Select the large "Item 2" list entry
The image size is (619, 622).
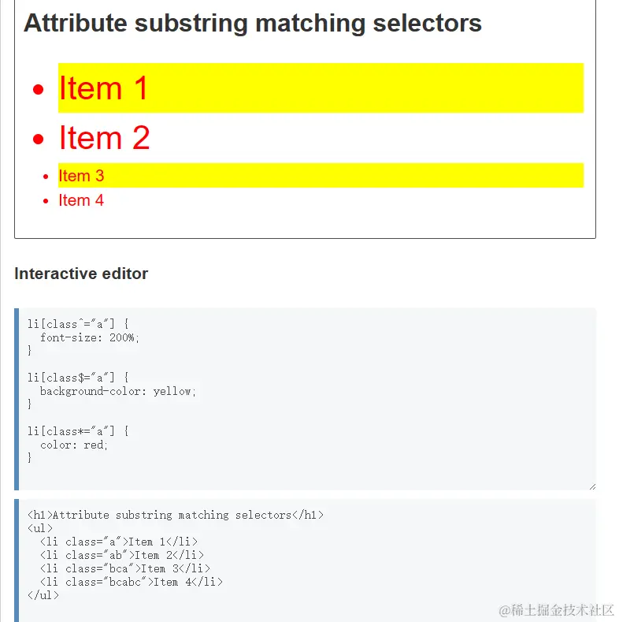point(104,138)
